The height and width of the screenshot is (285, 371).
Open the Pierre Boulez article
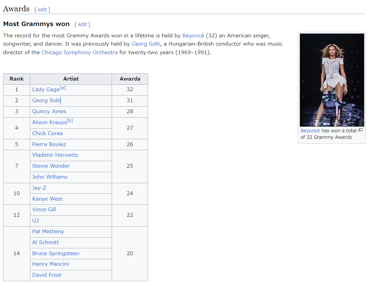click(49, 144)
